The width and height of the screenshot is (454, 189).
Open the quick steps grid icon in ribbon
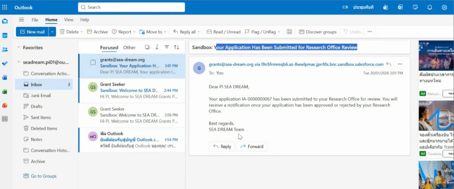tap(289, 32)
